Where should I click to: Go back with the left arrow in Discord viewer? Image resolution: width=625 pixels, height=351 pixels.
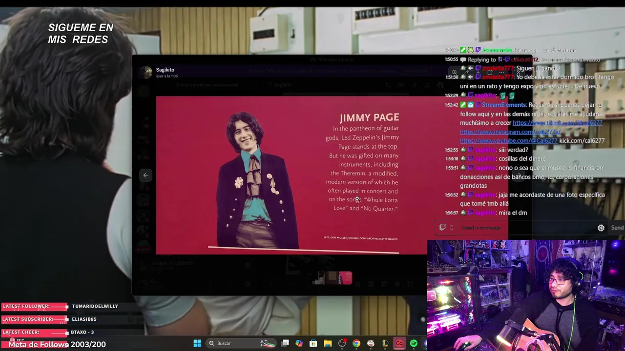tap(146, 175)
